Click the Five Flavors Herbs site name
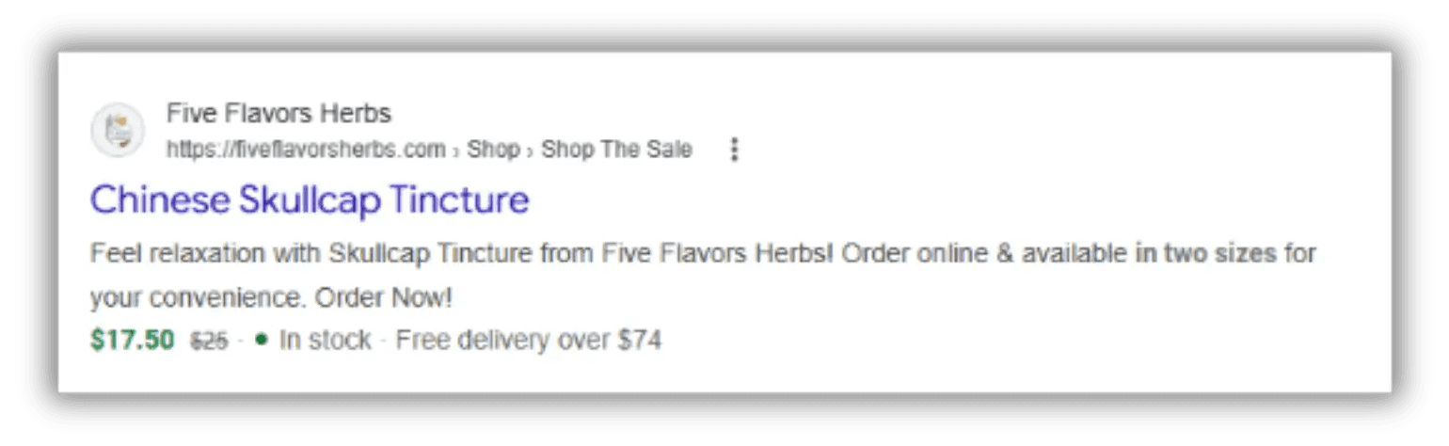The image size is (1449, 446). (279, 114)
